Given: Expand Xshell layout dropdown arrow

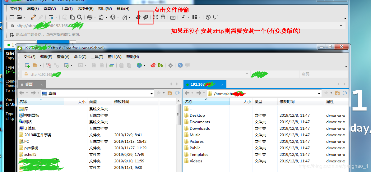Looking at the screenshot, I should pyautogui.click(x=200, y=17).
